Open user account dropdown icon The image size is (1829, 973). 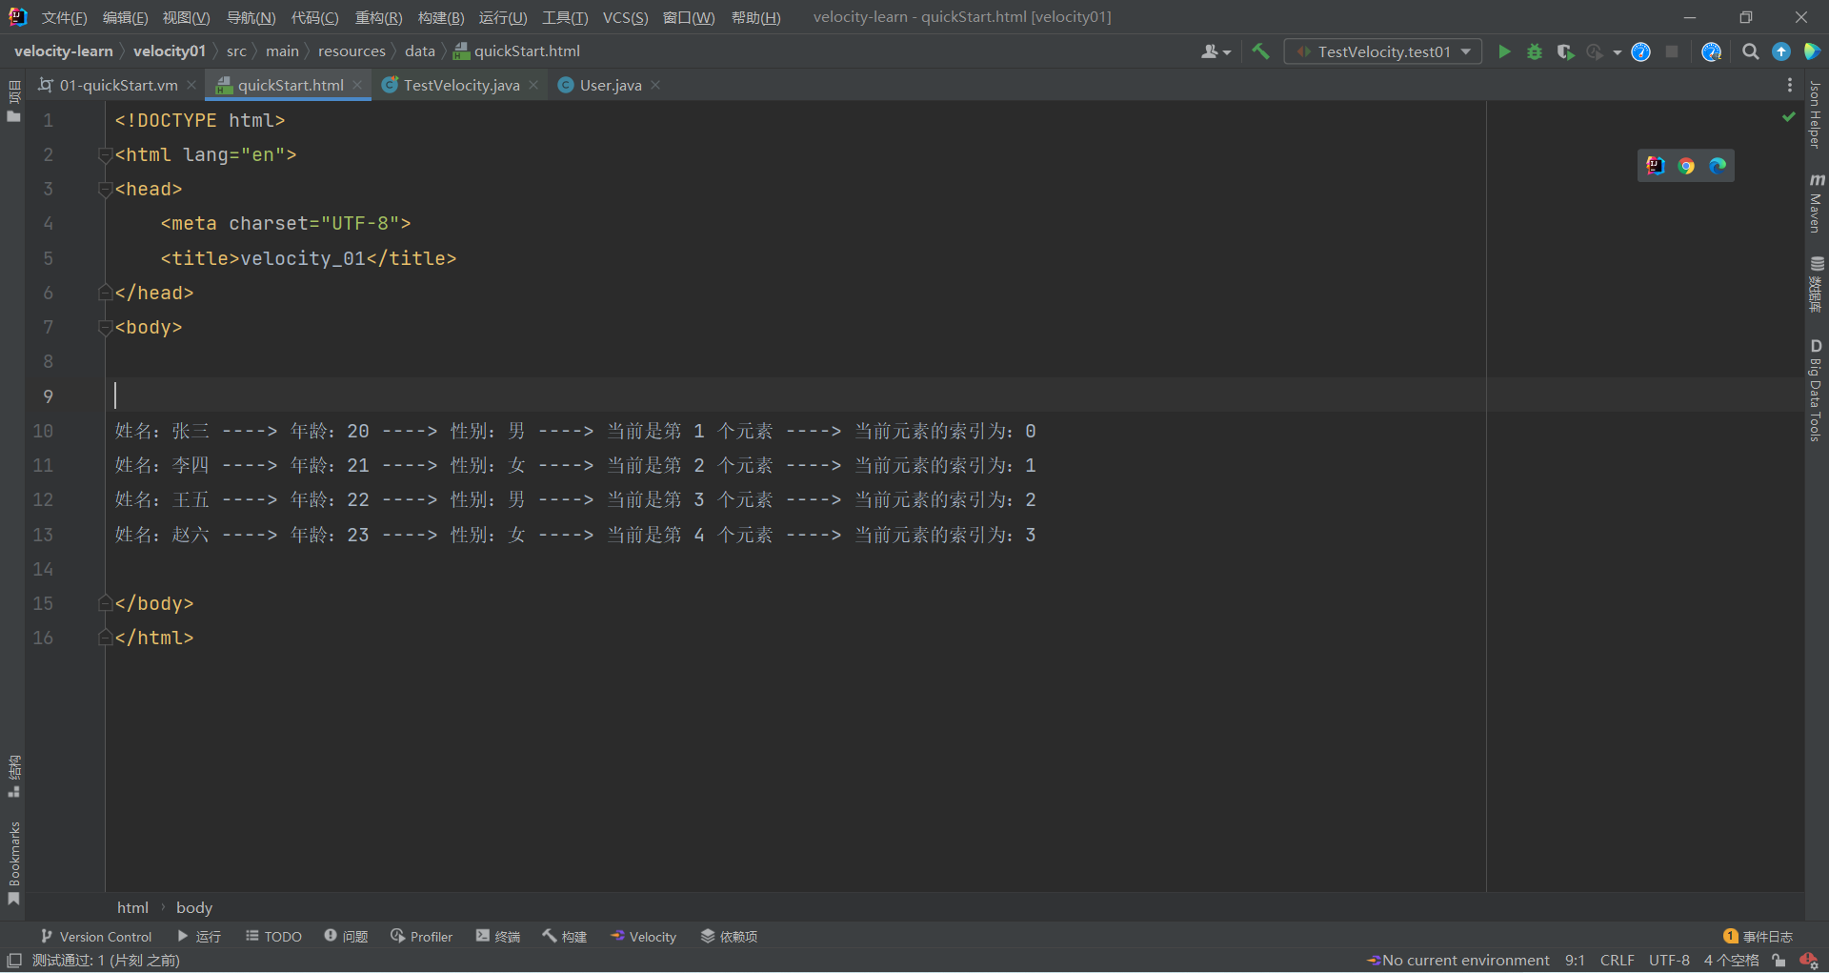(x=1216, y=51)
